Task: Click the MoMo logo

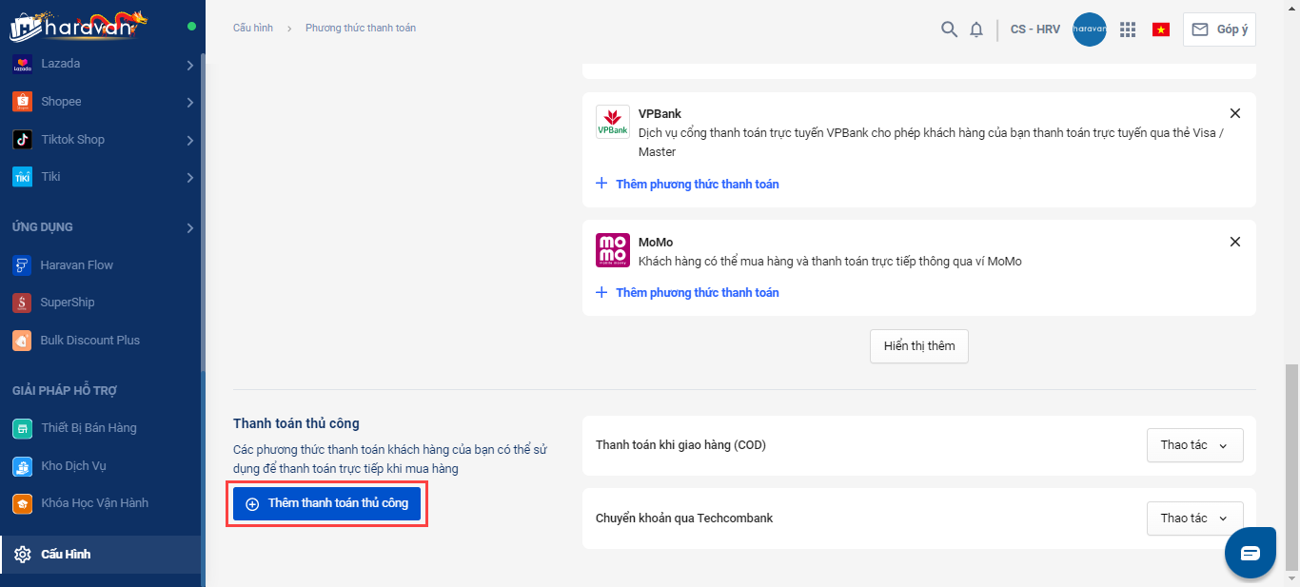Action: [x=613, y=250]
